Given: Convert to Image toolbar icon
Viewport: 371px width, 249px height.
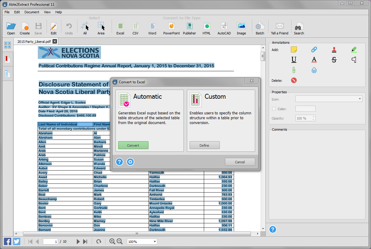Looking at the screenshot, I should pos(241,26).
